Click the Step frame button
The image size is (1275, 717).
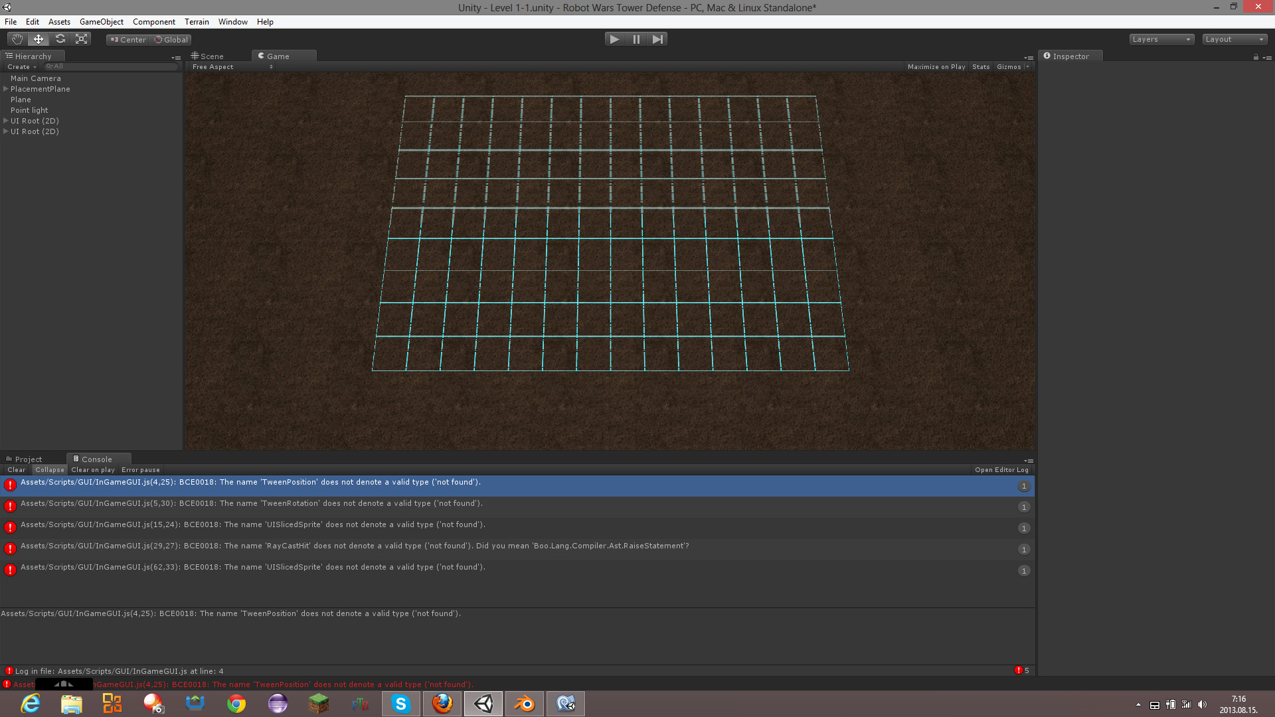click(657, 39)
